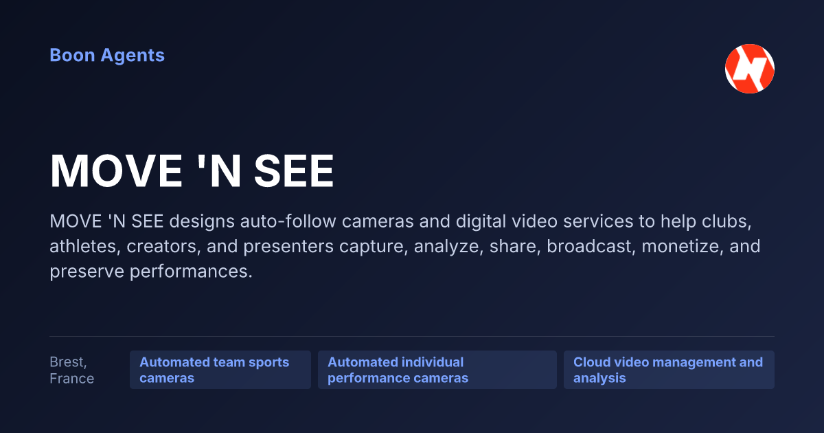Click the Brest, France location text

pos(71,370)
